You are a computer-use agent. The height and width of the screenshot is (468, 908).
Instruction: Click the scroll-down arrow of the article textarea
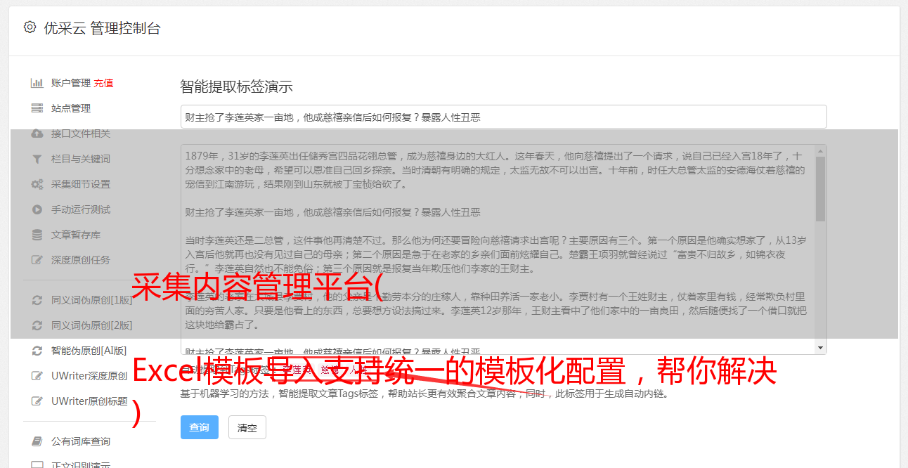820,348
